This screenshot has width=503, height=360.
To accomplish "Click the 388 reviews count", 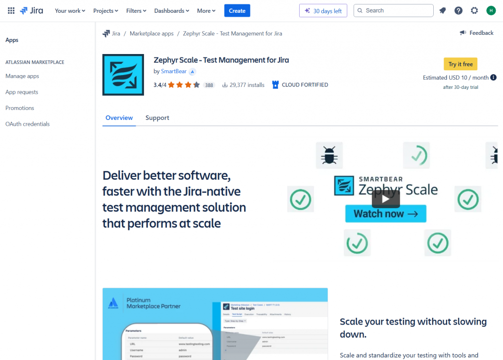I will point(209,85).
